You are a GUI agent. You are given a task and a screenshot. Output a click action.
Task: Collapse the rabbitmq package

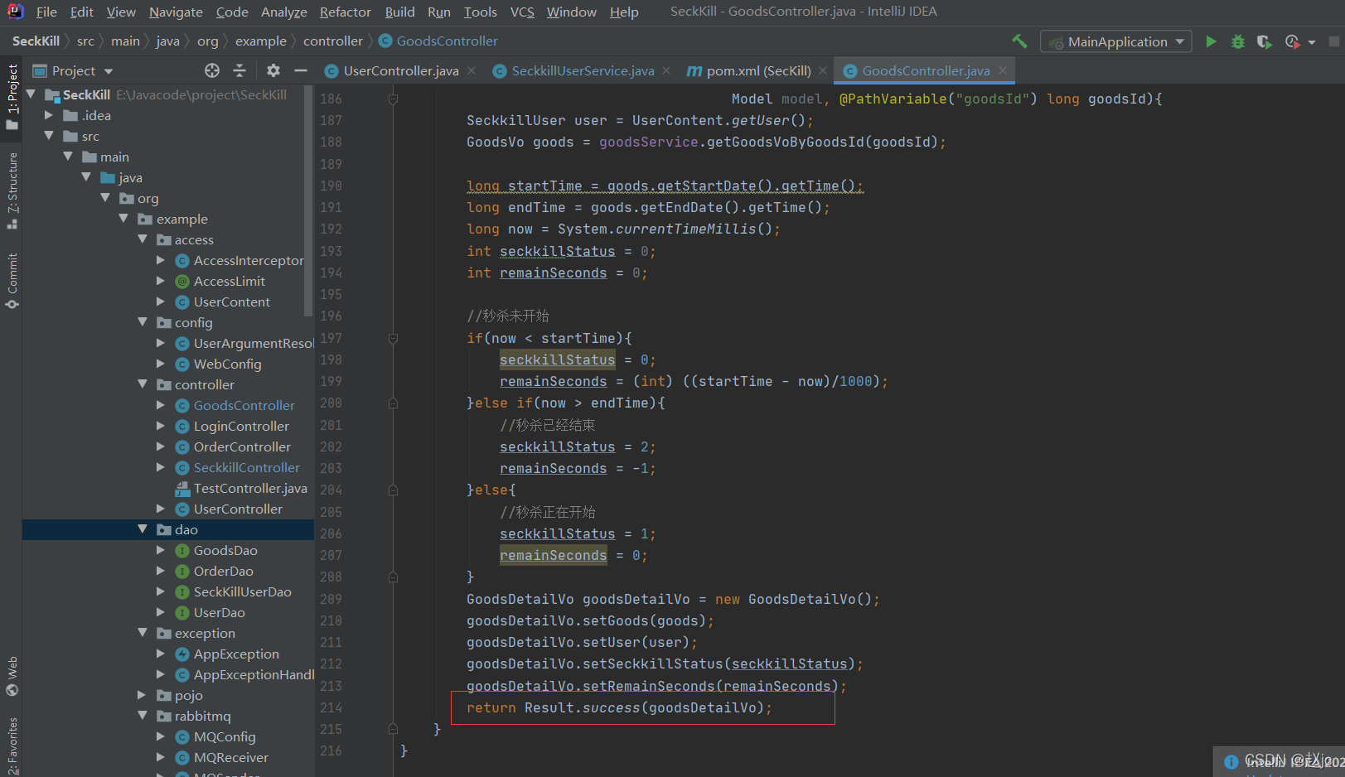click(x=143, y=716)
